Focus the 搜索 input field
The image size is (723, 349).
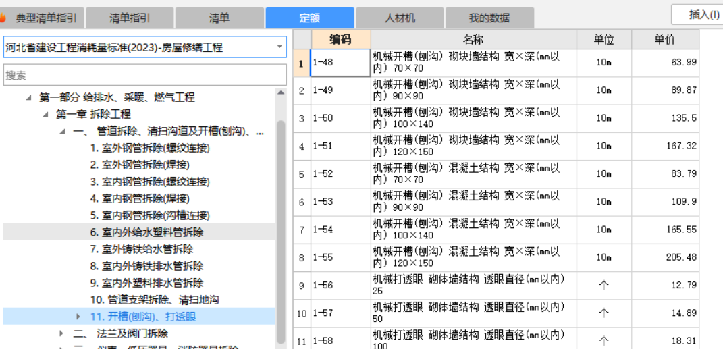point(144,75)
